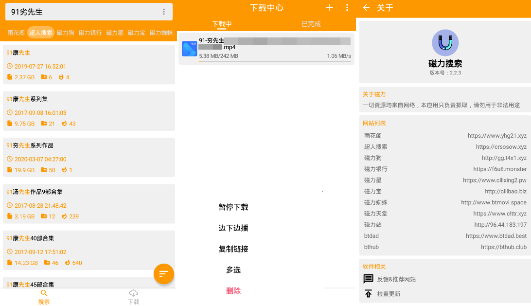Screen dimensions: 531x306
Task: Click the 5.38 MB/242 MB progress text
Action: 218,56
